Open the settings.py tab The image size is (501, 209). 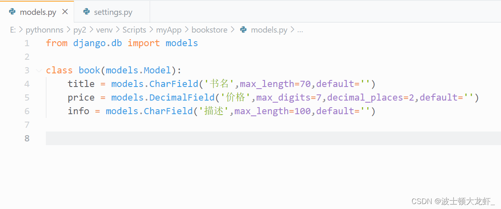[x=112, y=12]
